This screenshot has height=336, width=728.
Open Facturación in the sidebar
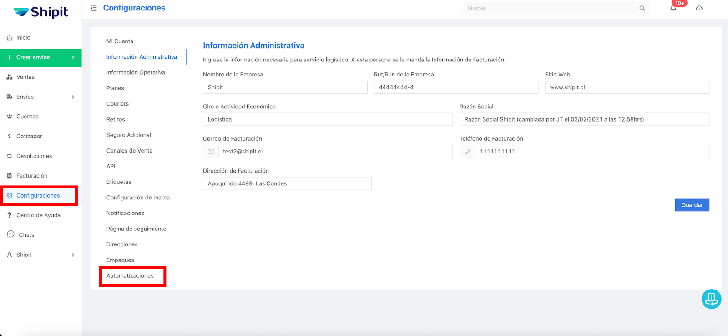pyautogui.click(x=32, y=176)
